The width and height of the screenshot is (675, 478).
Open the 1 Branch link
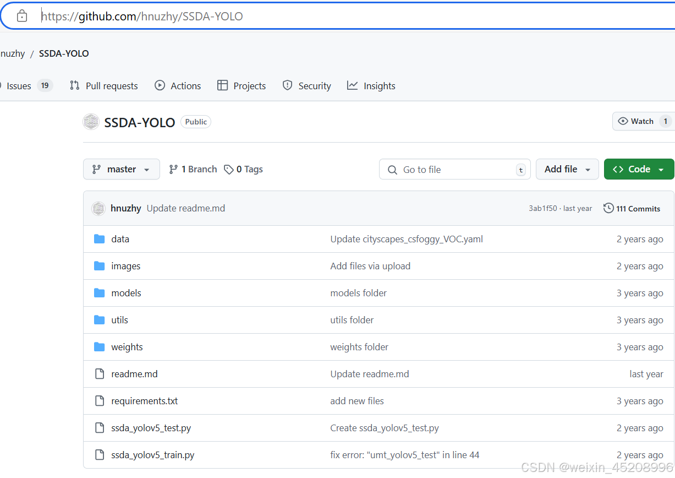point(193,169)
